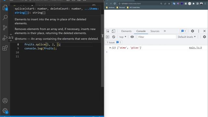
Task: Toggle the DevTools device toolbar
Action: (x=113, y=31)
